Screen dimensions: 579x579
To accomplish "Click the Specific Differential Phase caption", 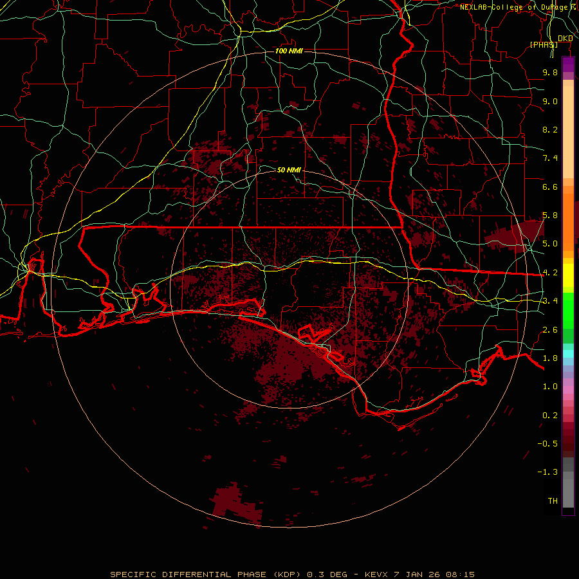I will [x=293, y=574].
